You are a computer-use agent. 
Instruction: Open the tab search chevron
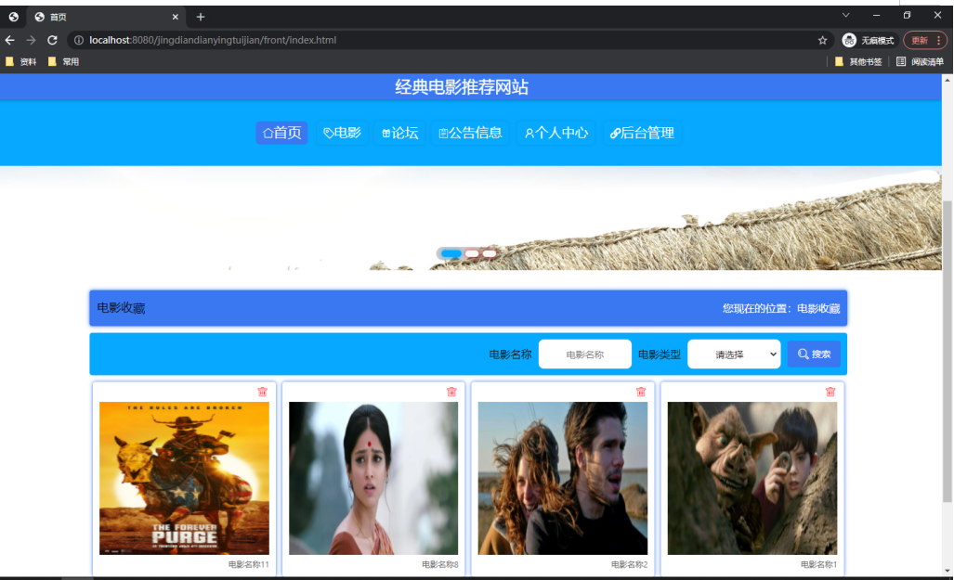(845, 15)
